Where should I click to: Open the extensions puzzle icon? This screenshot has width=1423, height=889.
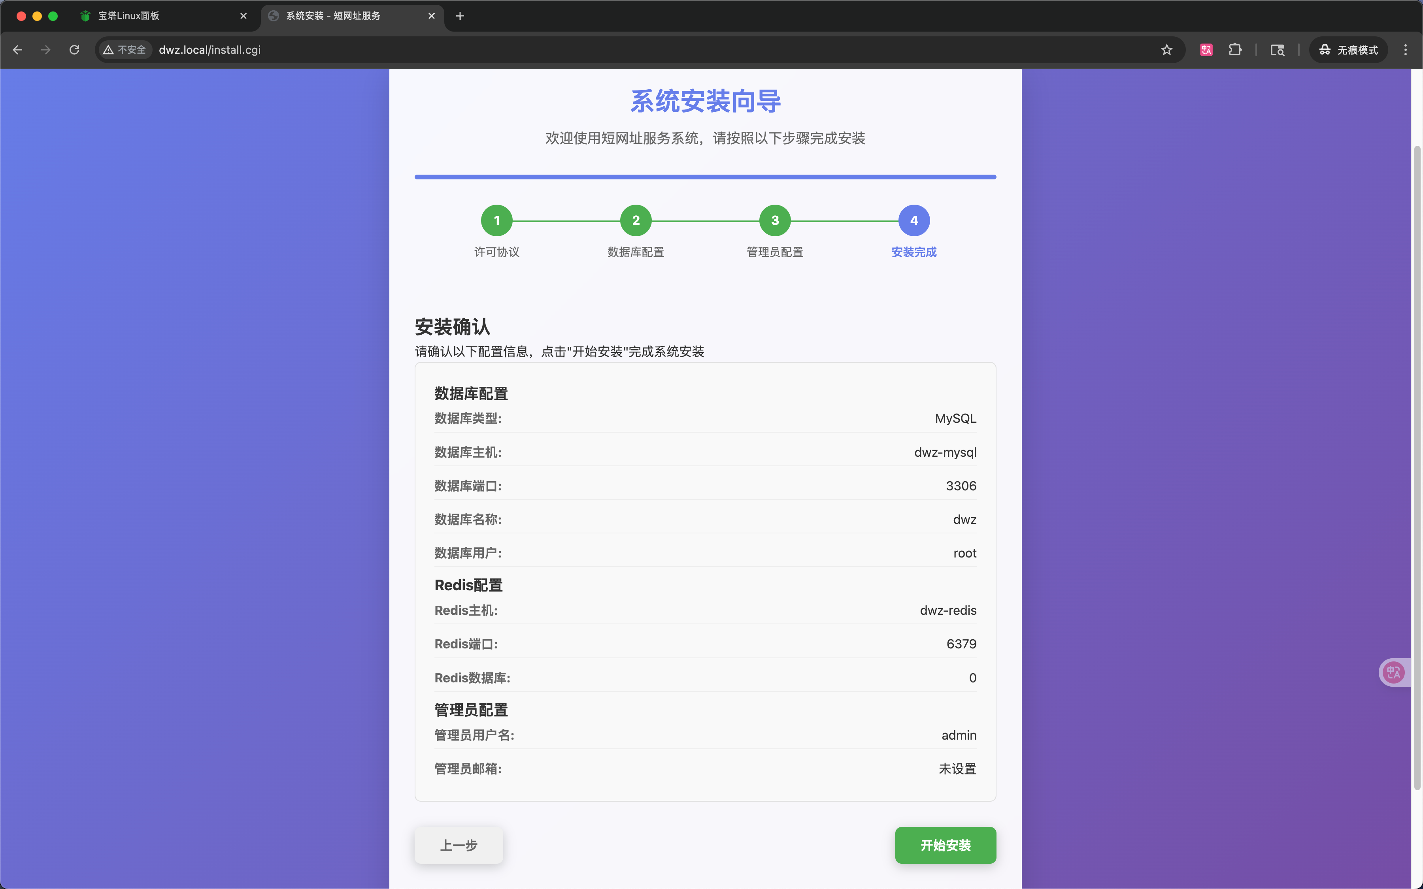click(1235, 50)
